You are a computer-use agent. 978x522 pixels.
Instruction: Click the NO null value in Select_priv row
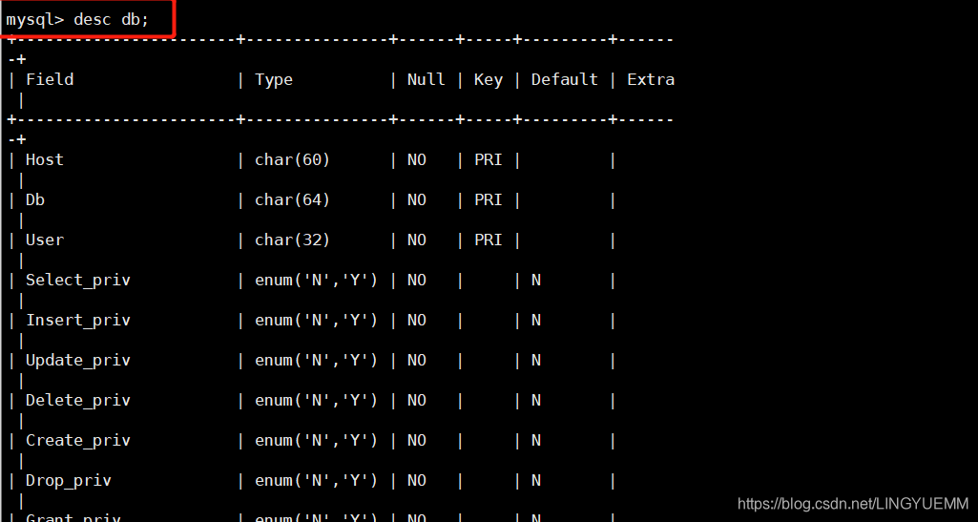click(x=417, y=280)
